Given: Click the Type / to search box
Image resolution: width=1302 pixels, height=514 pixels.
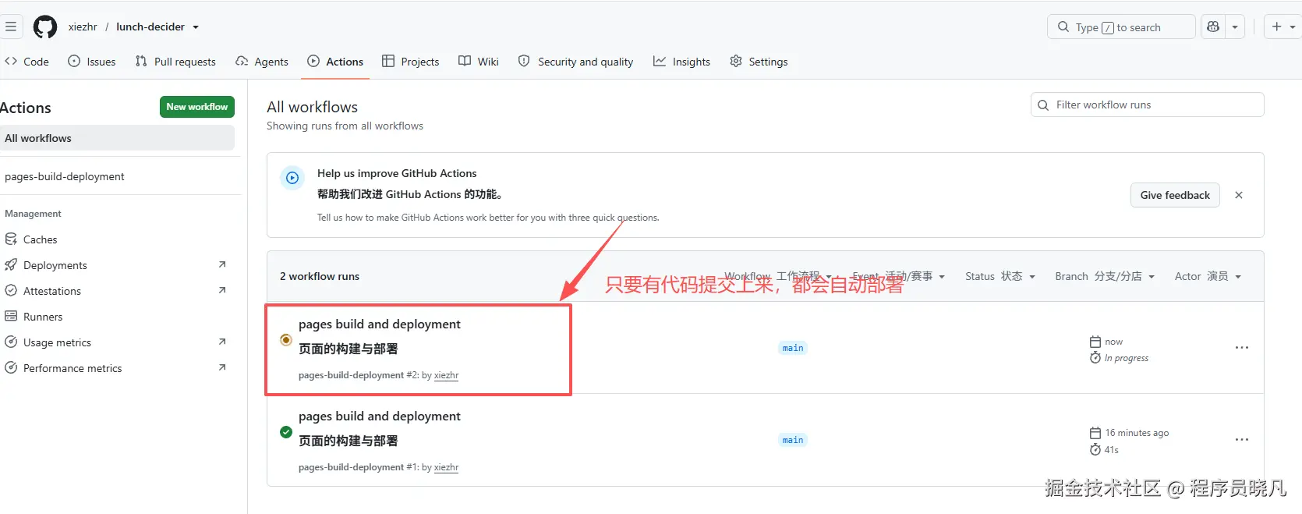Looking at the screenshot, I should click(x=1121, y=27).
